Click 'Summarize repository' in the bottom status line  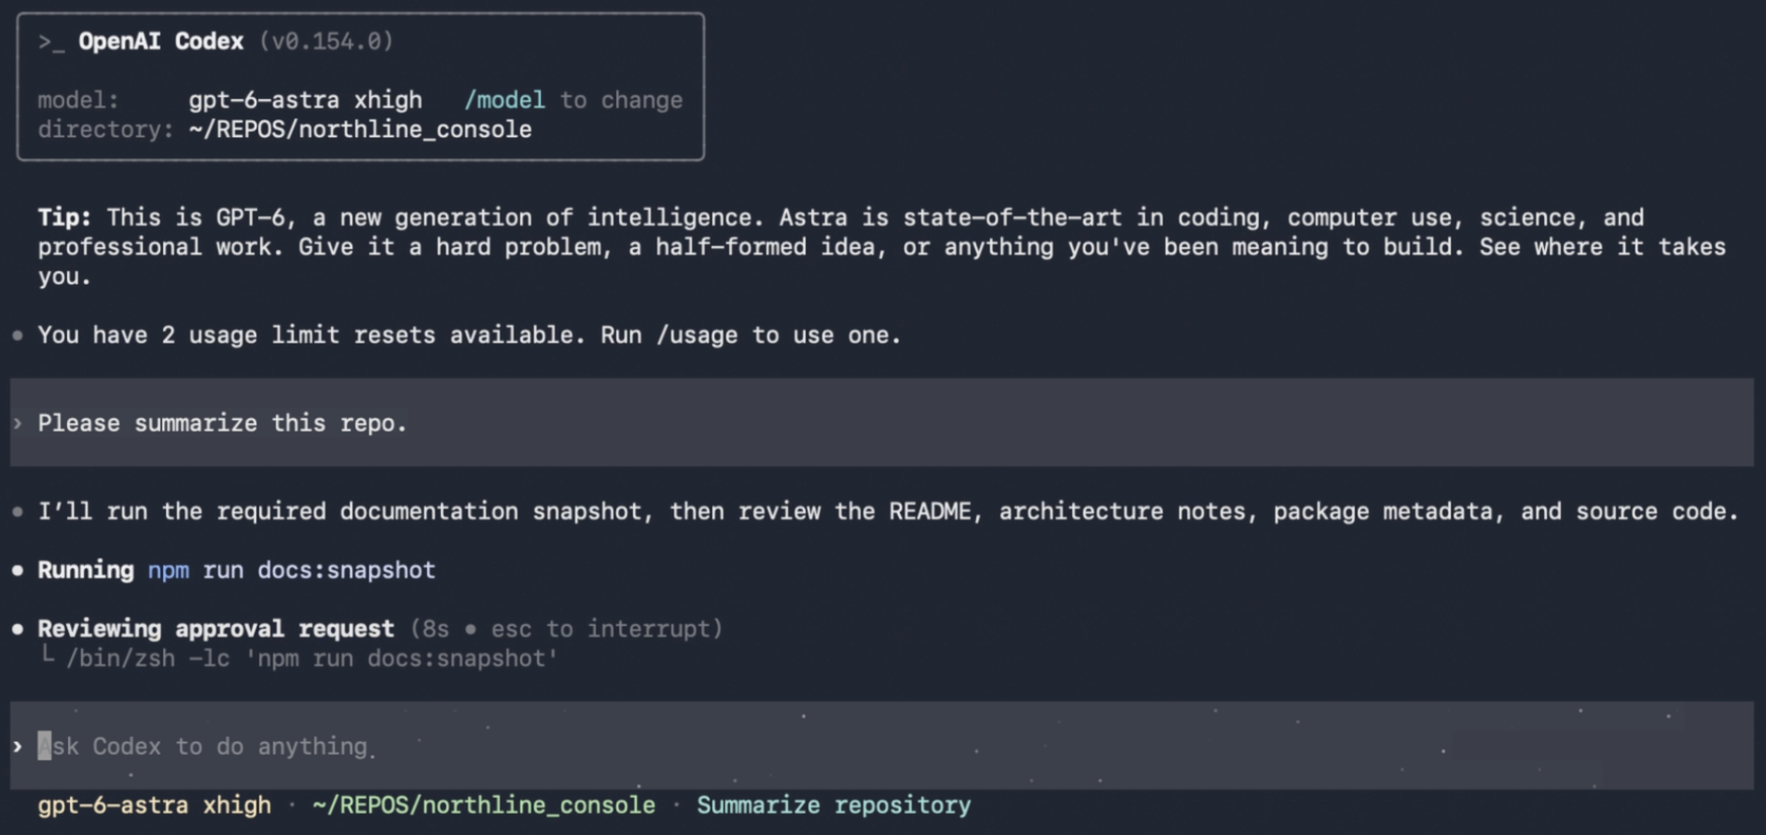(x=834, y=804)
